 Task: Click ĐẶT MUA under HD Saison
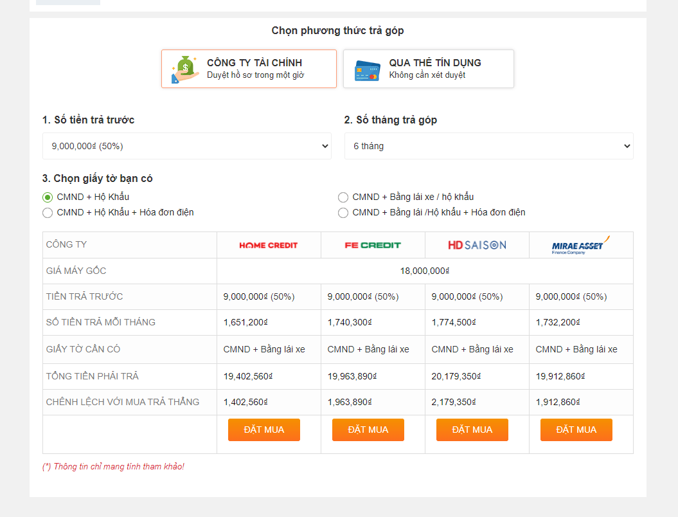(x=472, y=430)
